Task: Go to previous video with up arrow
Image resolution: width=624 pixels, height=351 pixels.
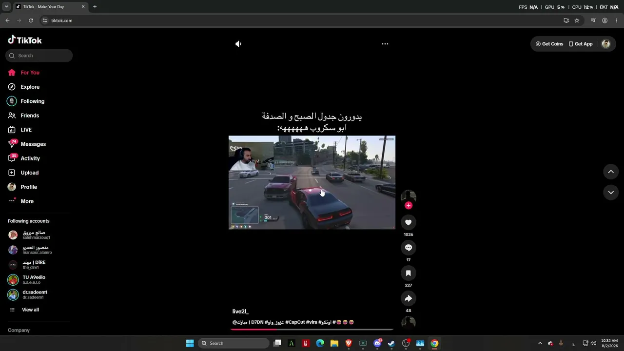Action: coord(611,172)
